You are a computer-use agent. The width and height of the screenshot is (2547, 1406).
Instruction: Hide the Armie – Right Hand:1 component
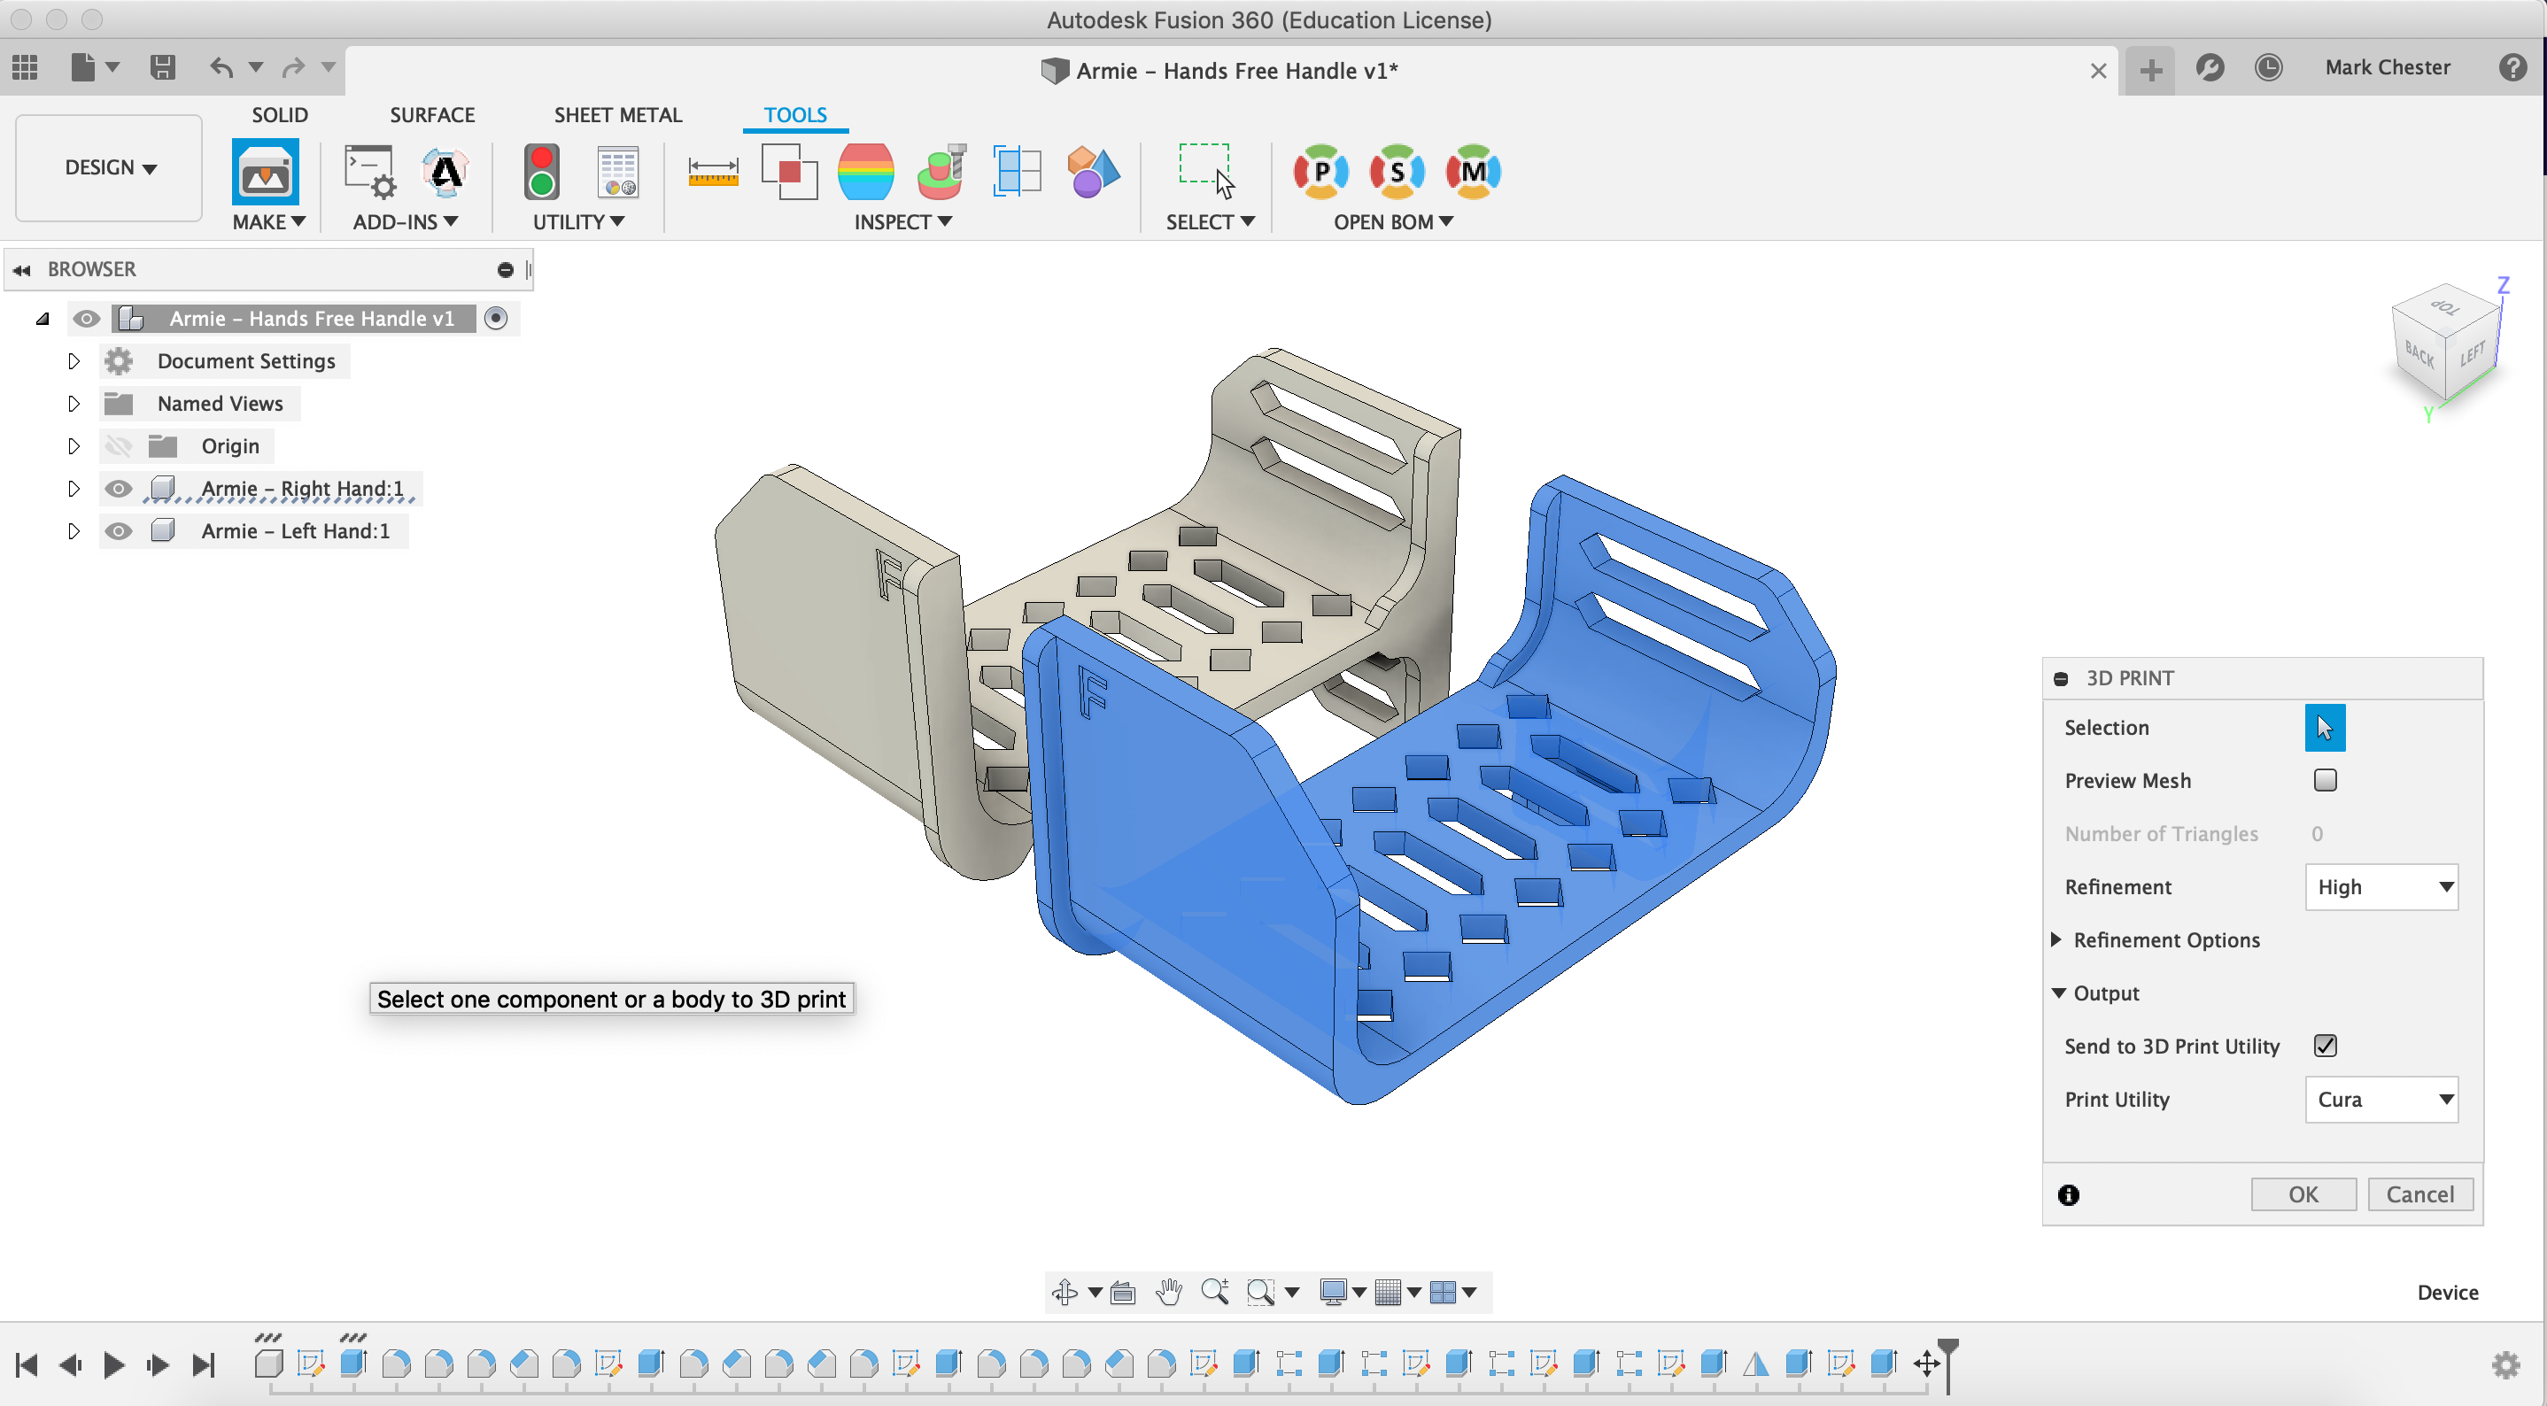click(x=119, y=489)
